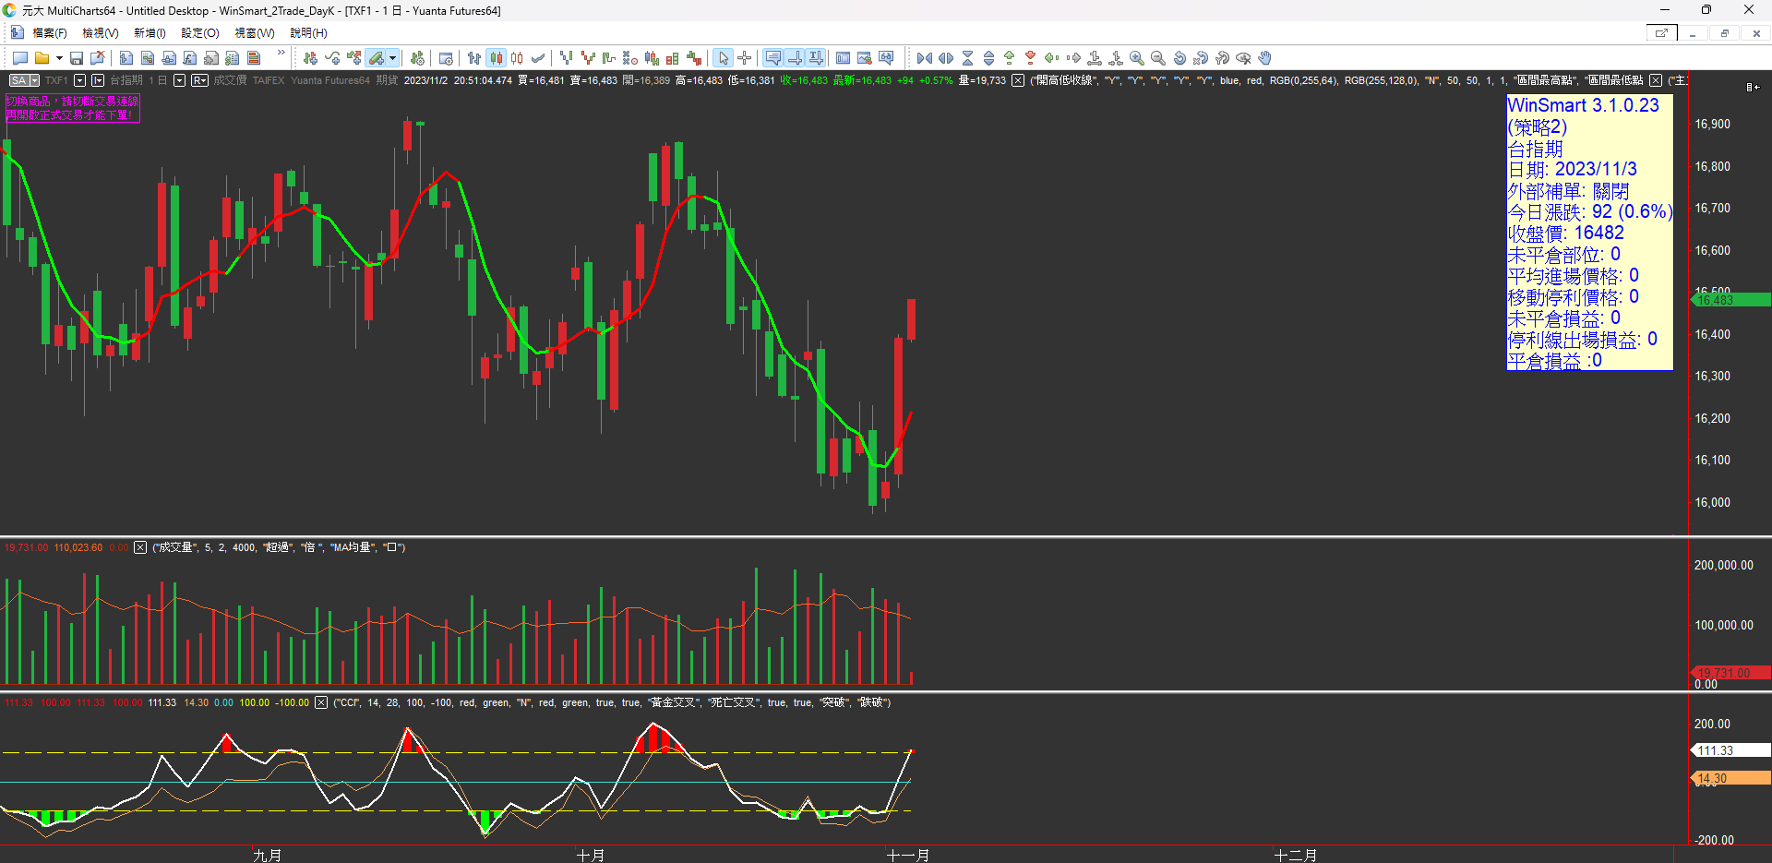Click the Save workspace disk icon
Image resolution: width=1772 pixels, height=863 pixels.
[x=77, y=58]
